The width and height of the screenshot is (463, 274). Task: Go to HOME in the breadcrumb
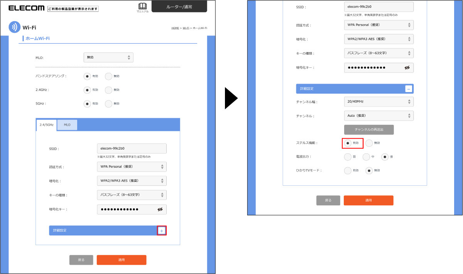coord(175,28)
